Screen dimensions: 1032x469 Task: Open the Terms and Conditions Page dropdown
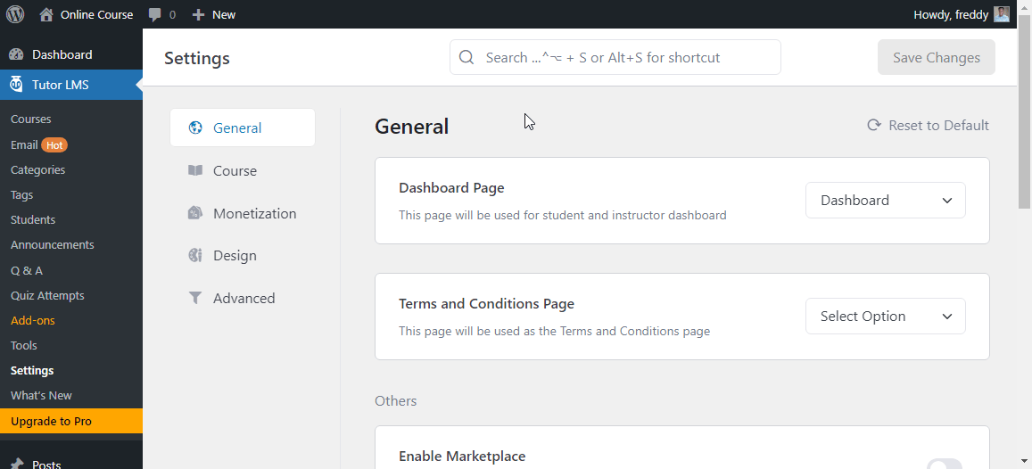[885, 317]
